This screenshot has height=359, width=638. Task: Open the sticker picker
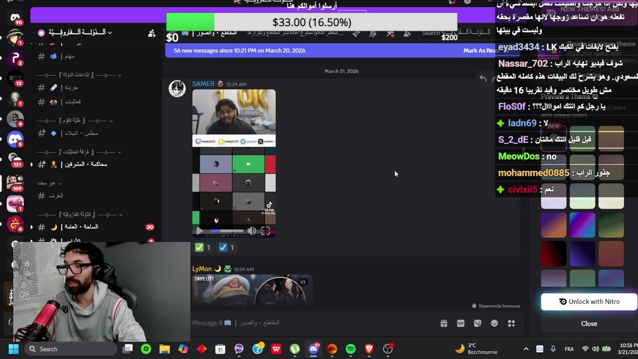pyautogui.click(x=478, y=324)
